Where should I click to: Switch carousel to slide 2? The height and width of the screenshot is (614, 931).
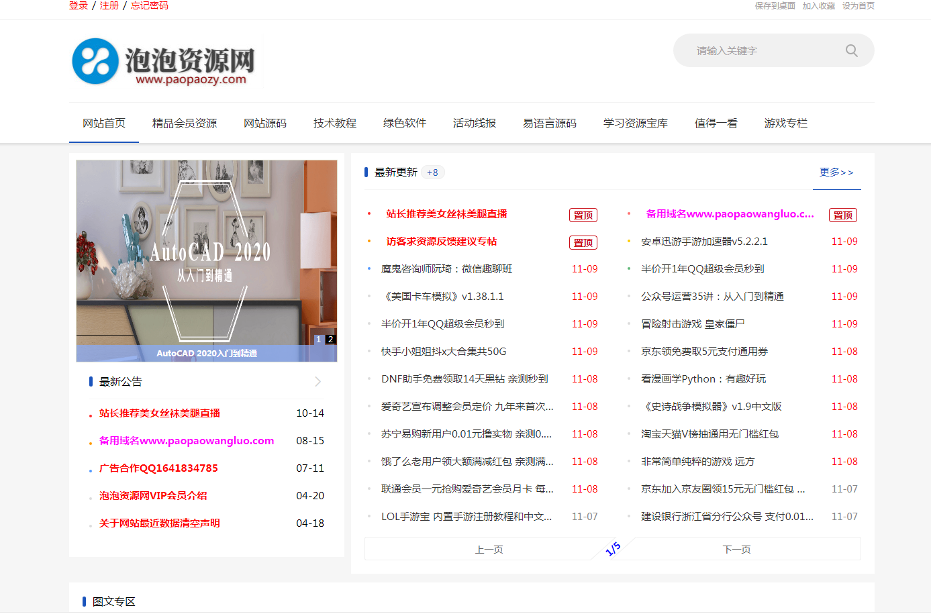[330, 340]
